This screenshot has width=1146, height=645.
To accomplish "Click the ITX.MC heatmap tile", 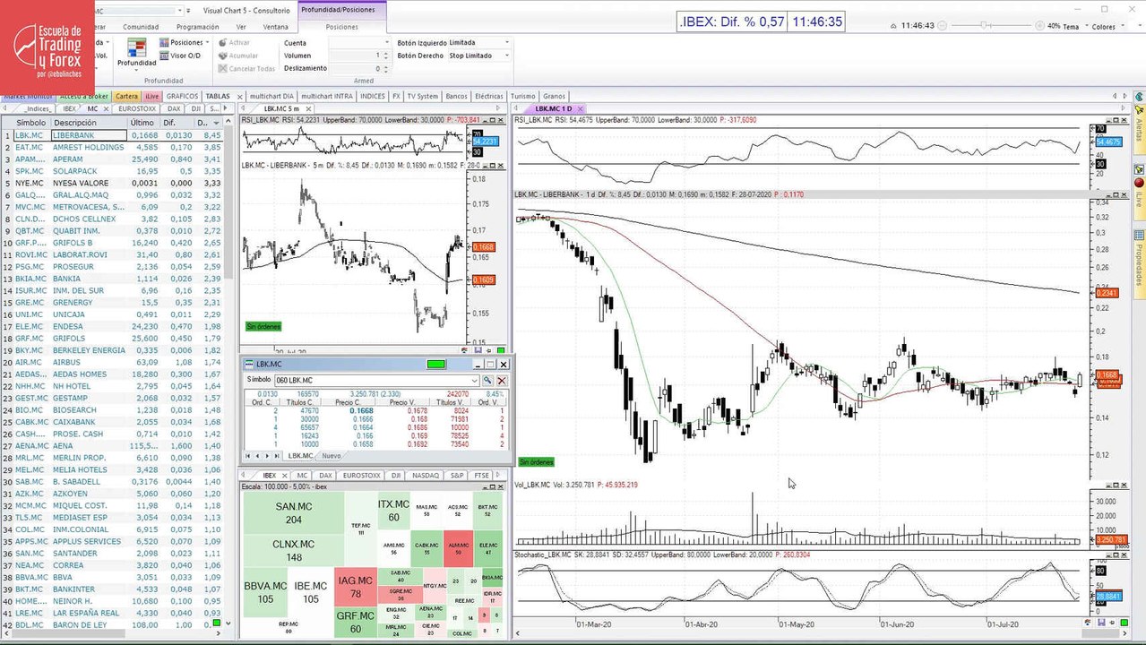I will pos(393,511).
